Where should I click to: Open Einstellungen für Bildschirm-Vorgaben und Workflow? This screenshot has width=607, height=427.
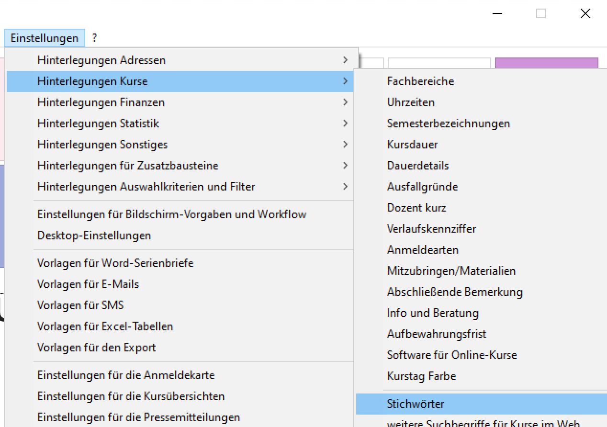(180, 214)
